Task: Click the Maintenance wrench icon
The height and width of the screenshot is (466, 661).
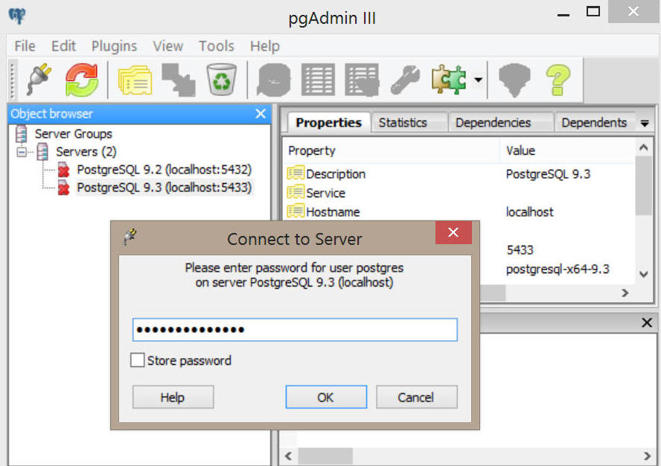Action: (x=405, y=80)
